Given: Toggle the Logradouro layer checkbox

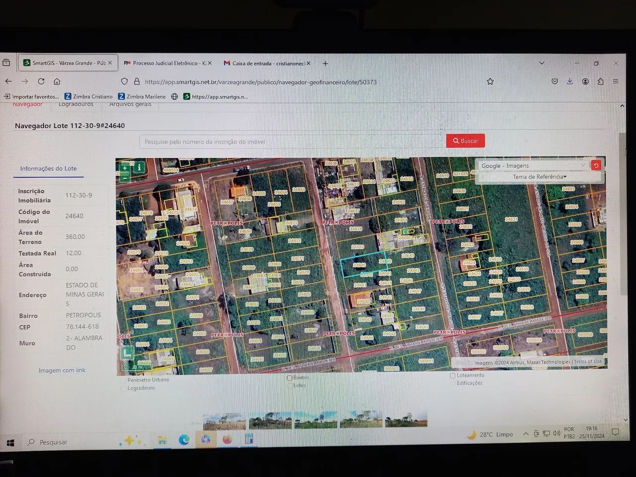Looking at the screenshot, I should [x=123, y=389].
